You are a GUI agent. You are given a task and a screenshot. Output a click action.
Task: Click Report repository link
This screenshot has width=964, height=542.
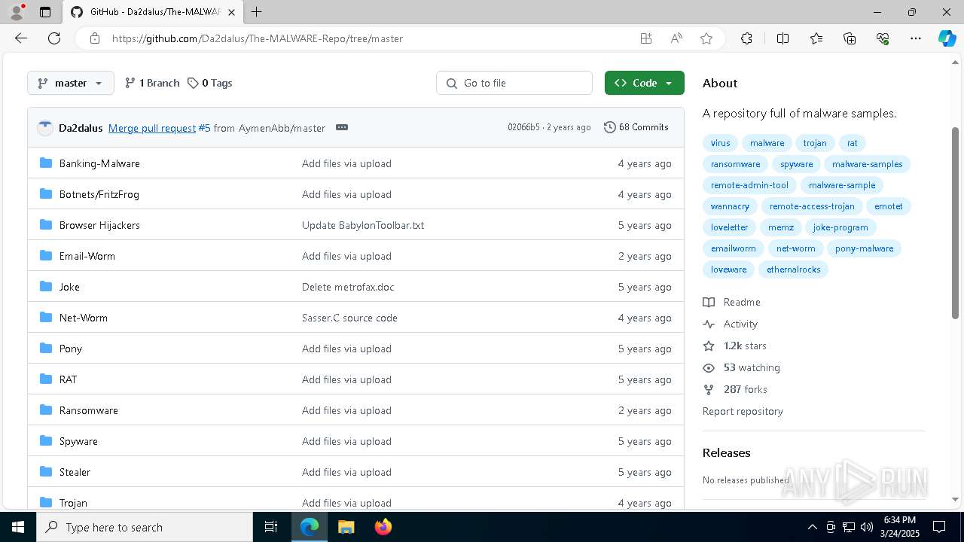(743, 411)
